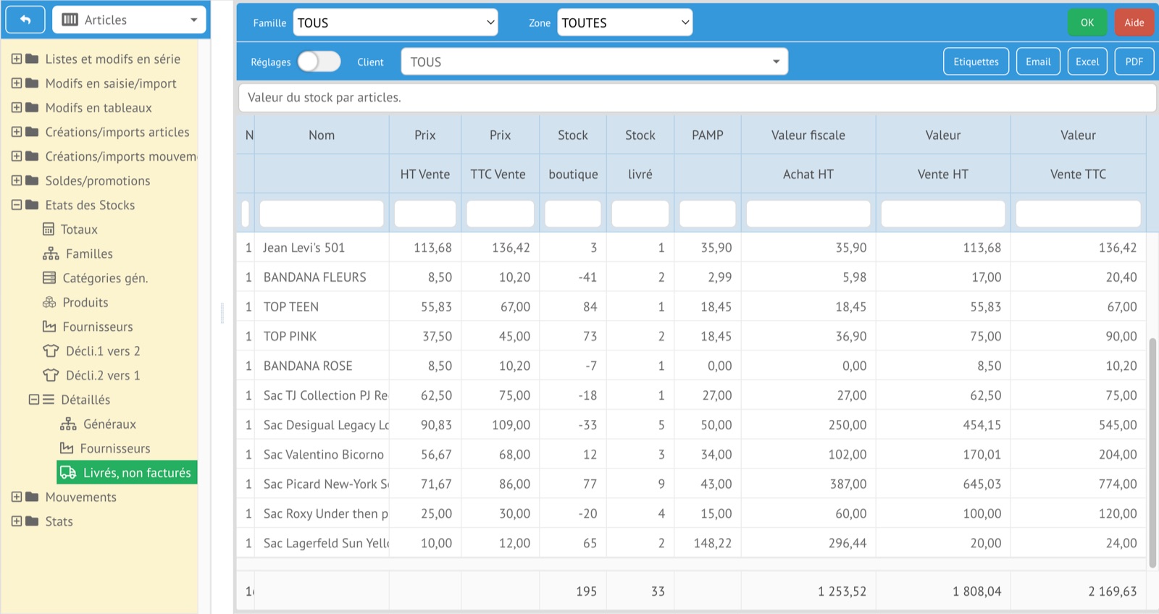Click the Décli.1 vers 2 shirt icon
1159x614 pixels.
click(x=51, y=351)
